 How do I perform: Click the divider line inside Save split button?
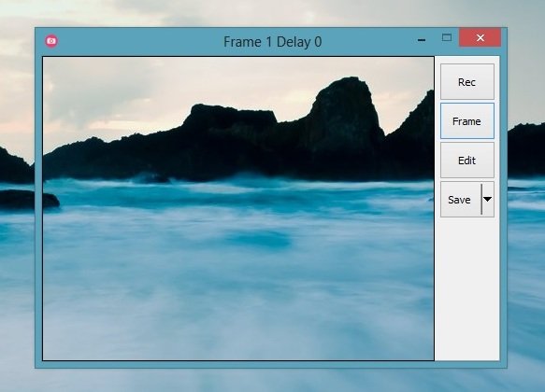pyautogui.click(x=481, y=200)
